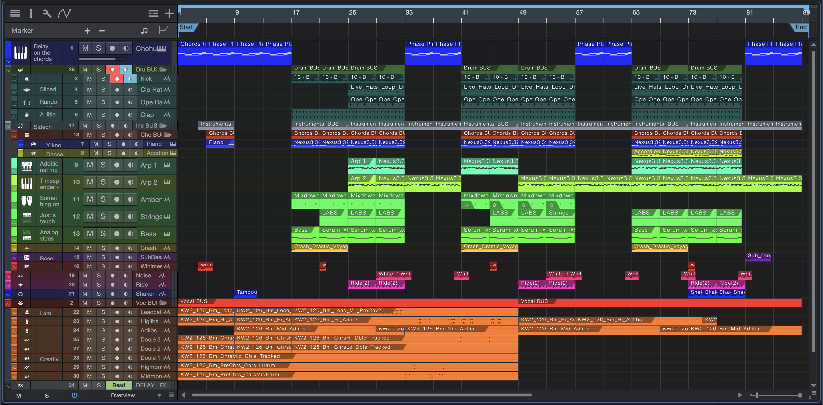Jump to the Start marker
This screenshot has height=405, width=823.
point(187,27)
